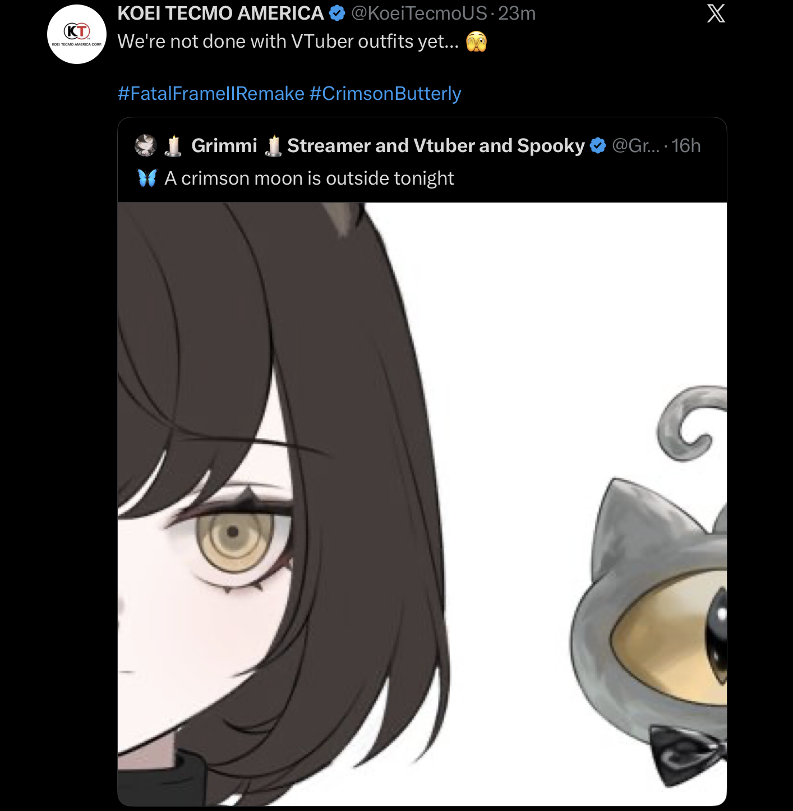Open the #FatalFrameIIRemake hashtag

click(211, 93)
